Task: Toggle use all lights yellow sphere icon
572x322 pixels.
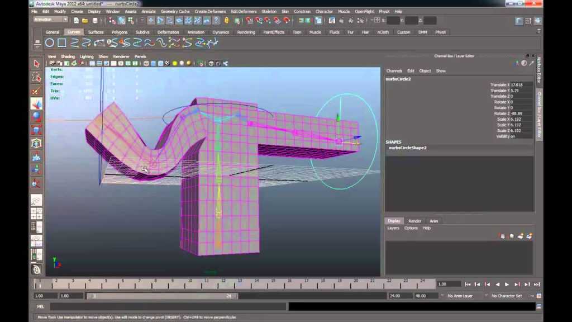Action: (175, 64)
